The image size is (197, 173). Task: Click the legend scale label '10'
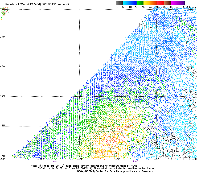click(130, 7)
